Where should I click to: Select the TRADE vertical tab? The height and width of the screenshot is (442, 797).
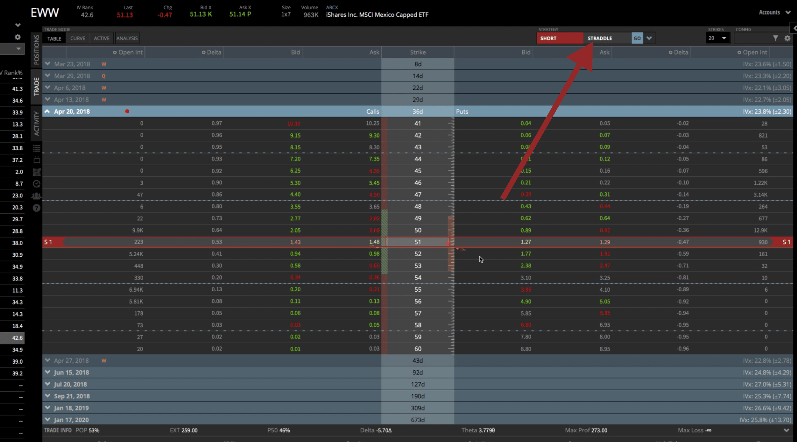pos(36,86)
